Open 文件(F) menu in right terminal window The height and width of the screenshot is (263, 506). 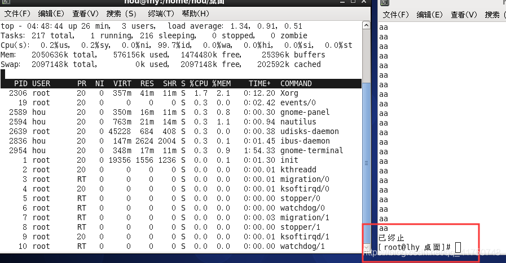(395, 15)
